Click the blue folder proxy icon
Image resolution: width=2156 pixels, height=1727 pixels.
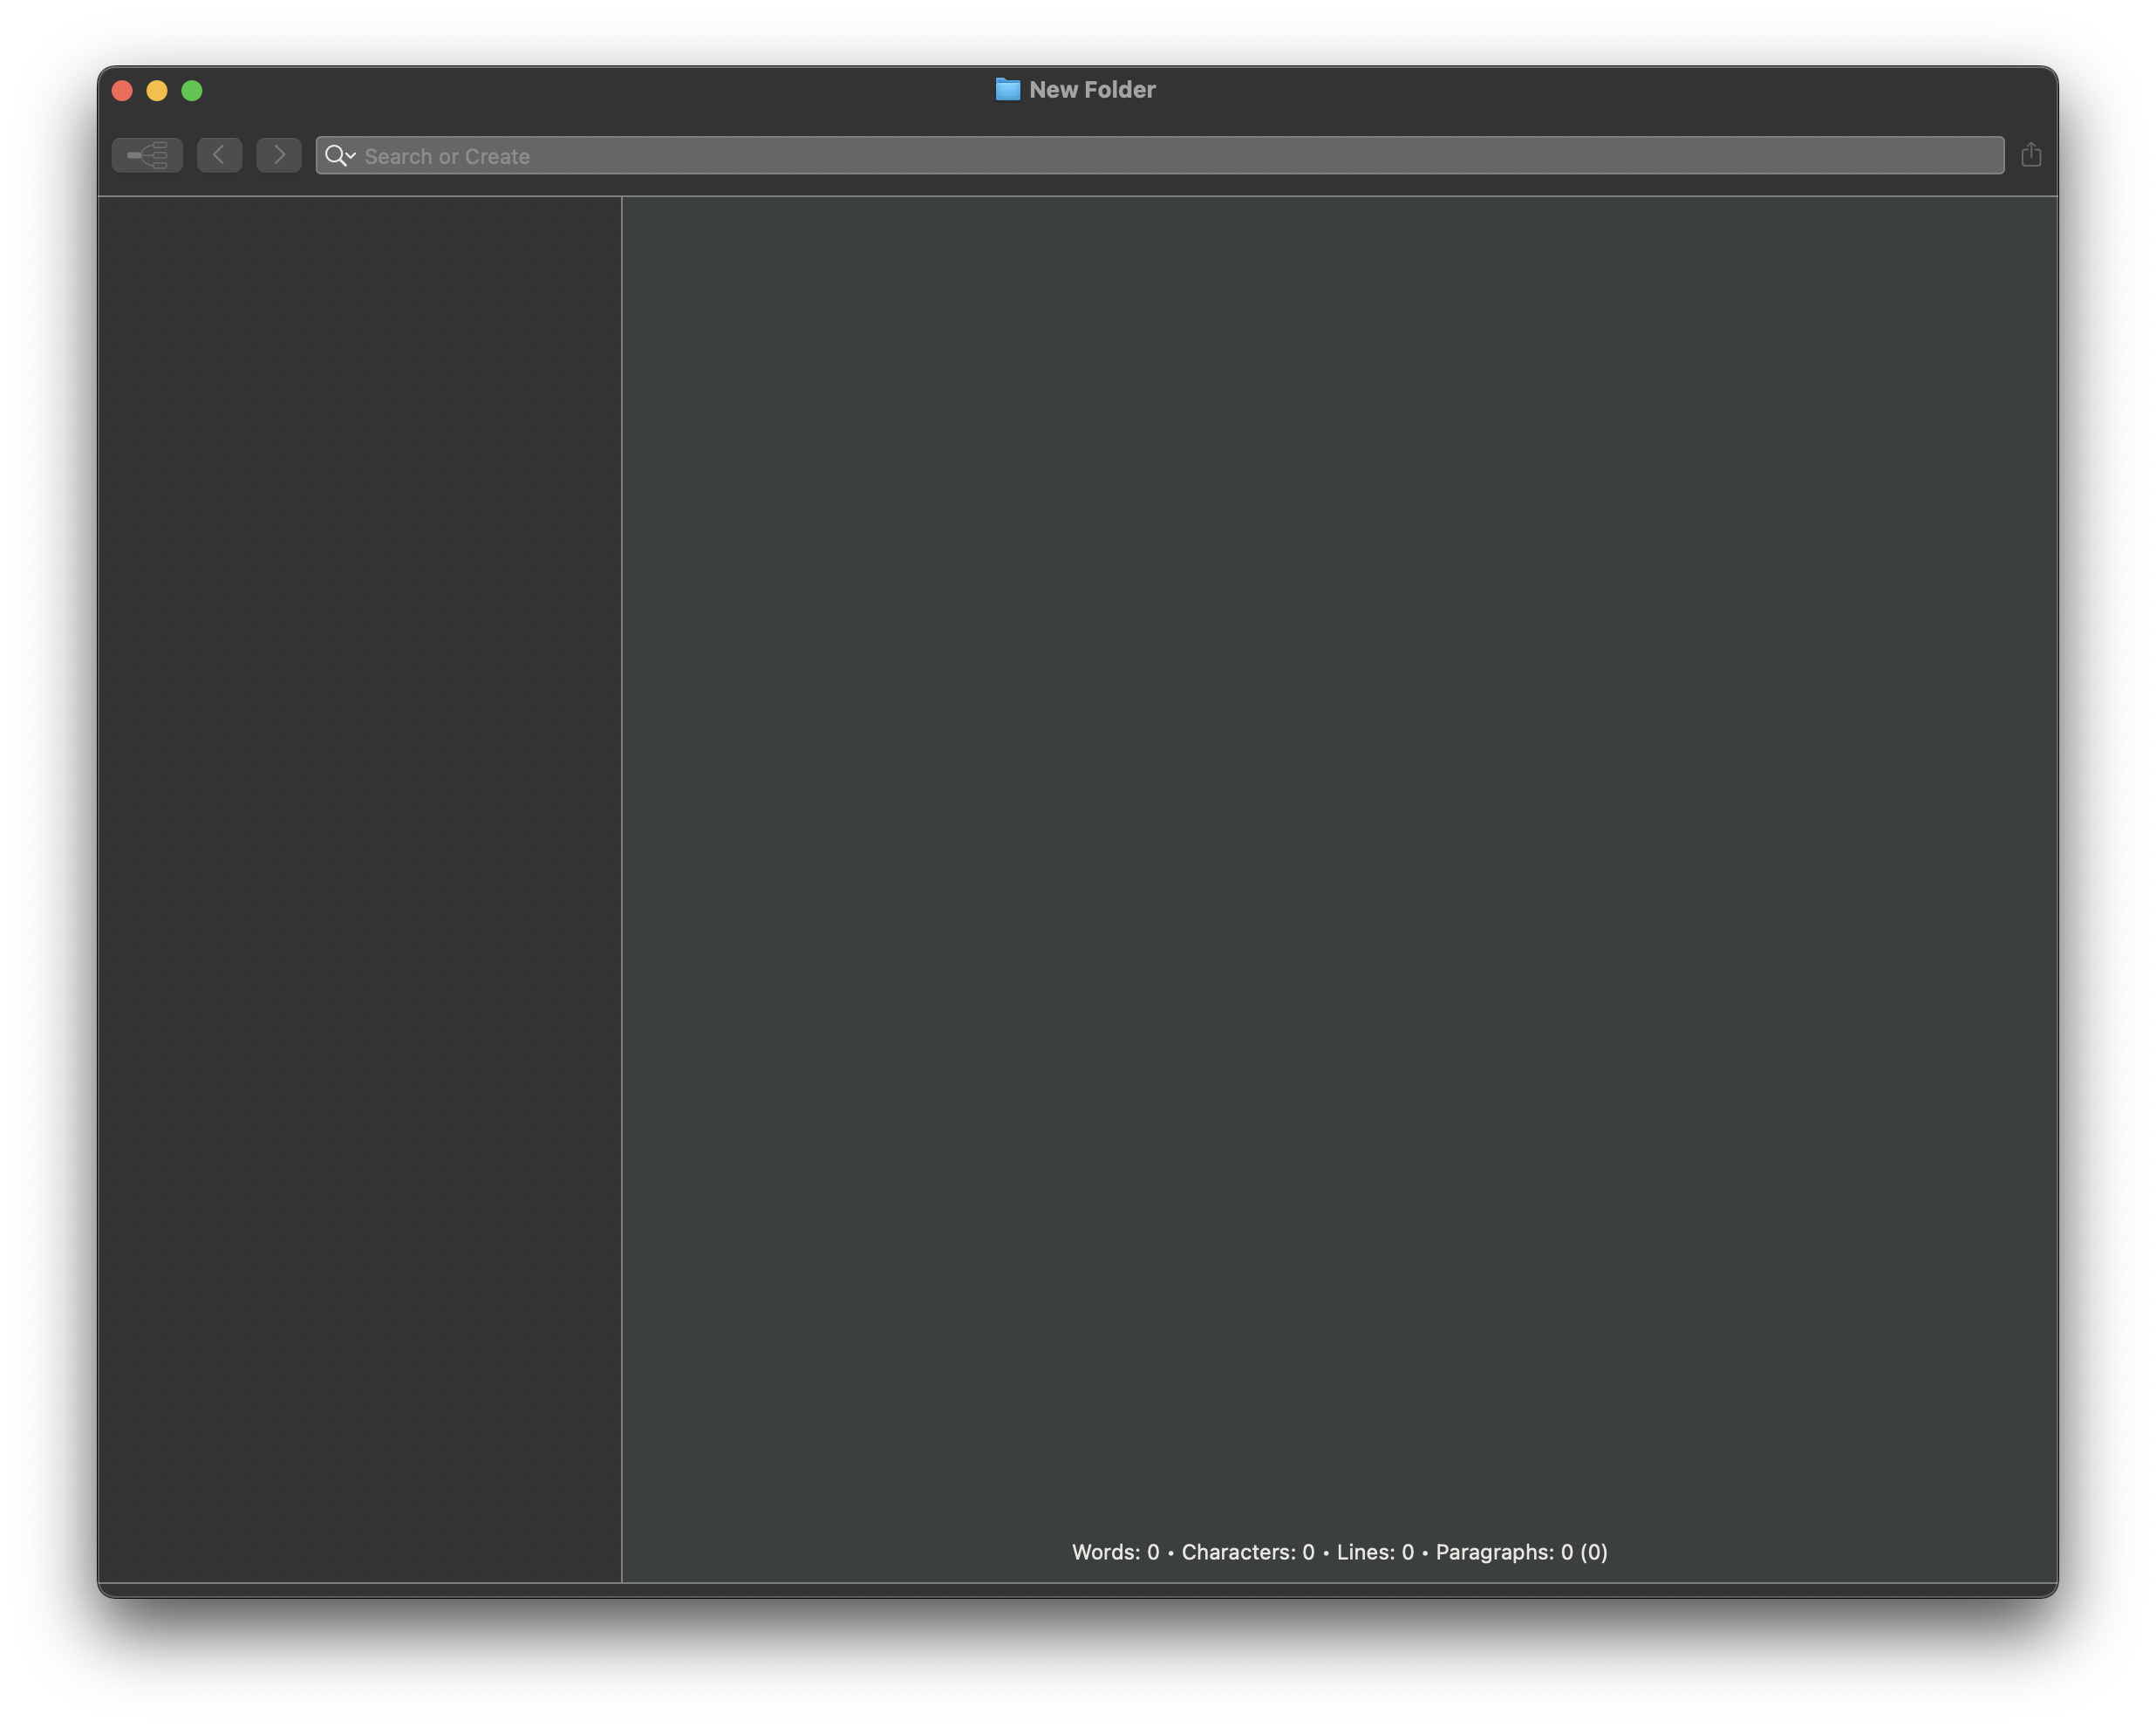[x=1007, y=89]
